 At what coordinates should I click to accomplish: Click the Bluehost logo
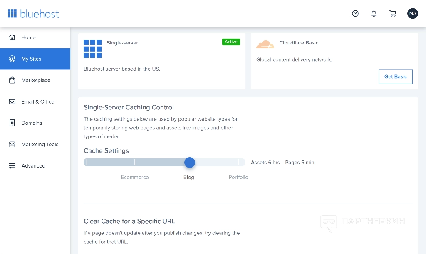click(34, 14)
